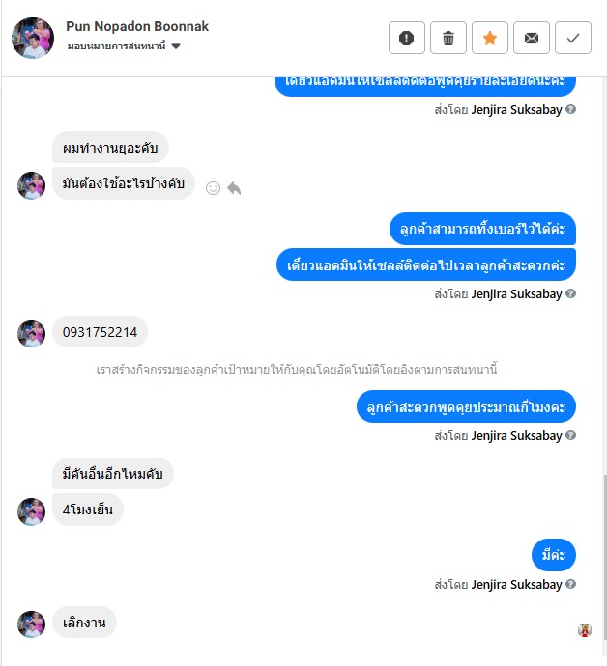Click the help icon under the blue 'เดี๋ยวแอดมินให้เซลล์ติดต่อไปเวลาลูกค้าสะดวกค่ะ' message
The image size is (607, 666).
571,294
